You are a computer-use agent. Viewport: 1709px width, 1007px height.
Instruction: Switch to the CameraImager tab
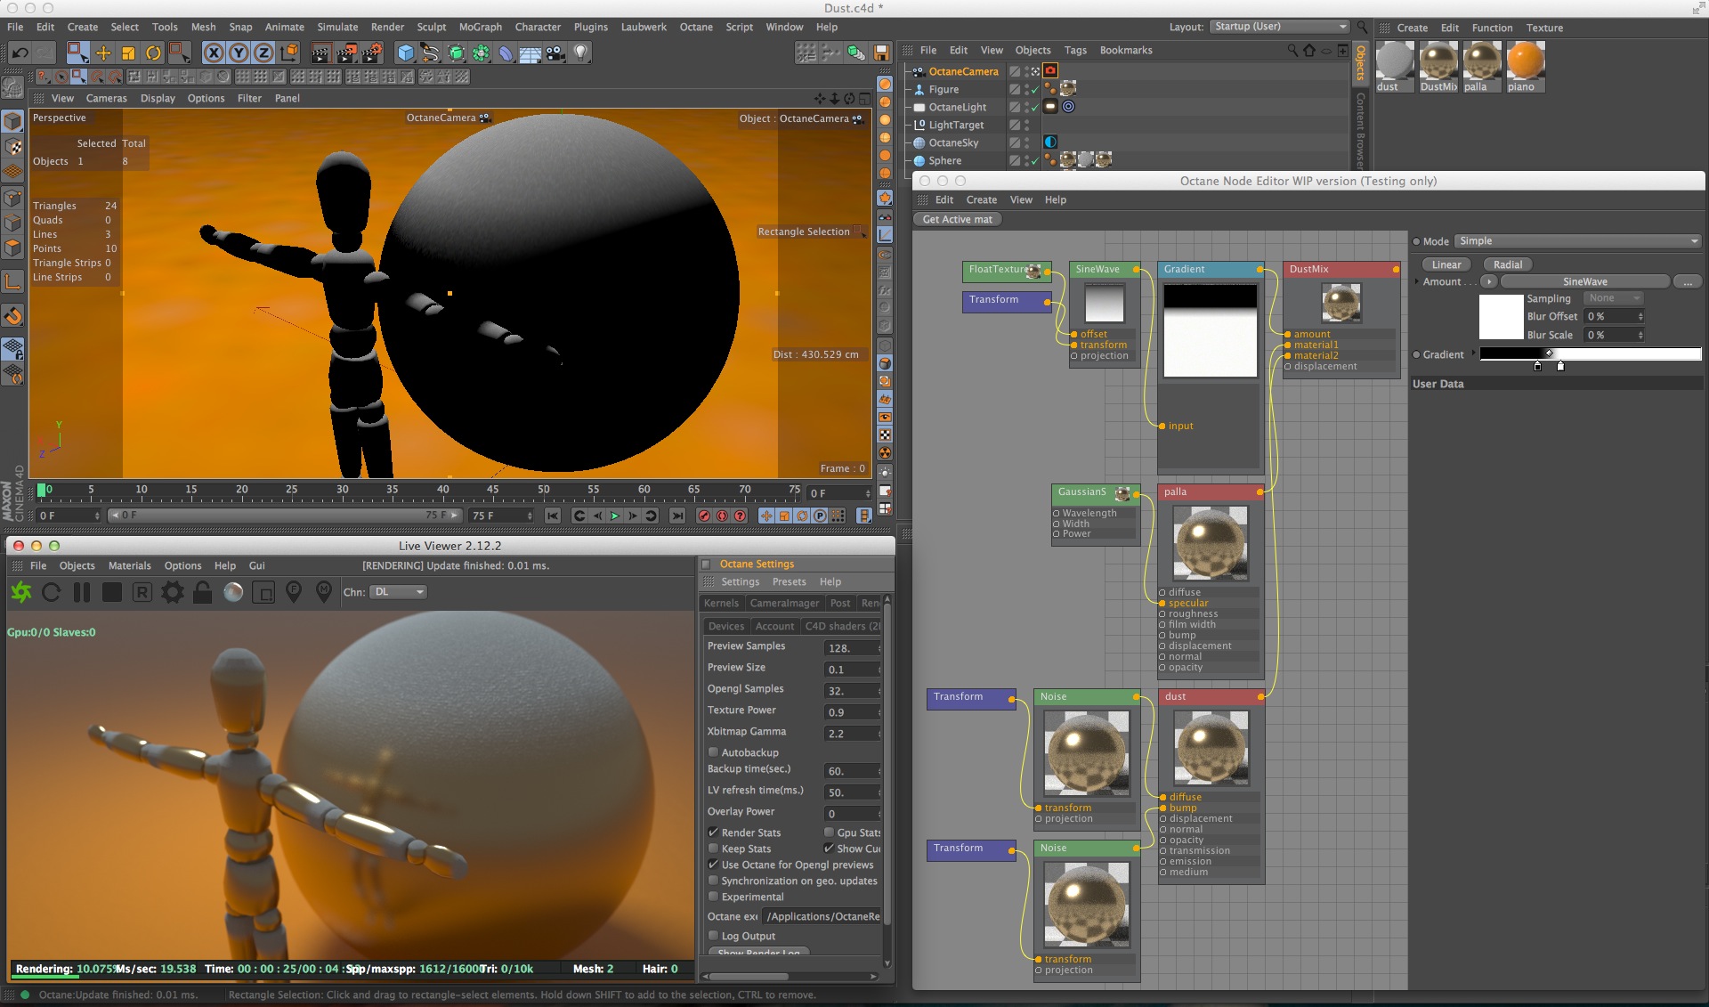click(783, 603)
